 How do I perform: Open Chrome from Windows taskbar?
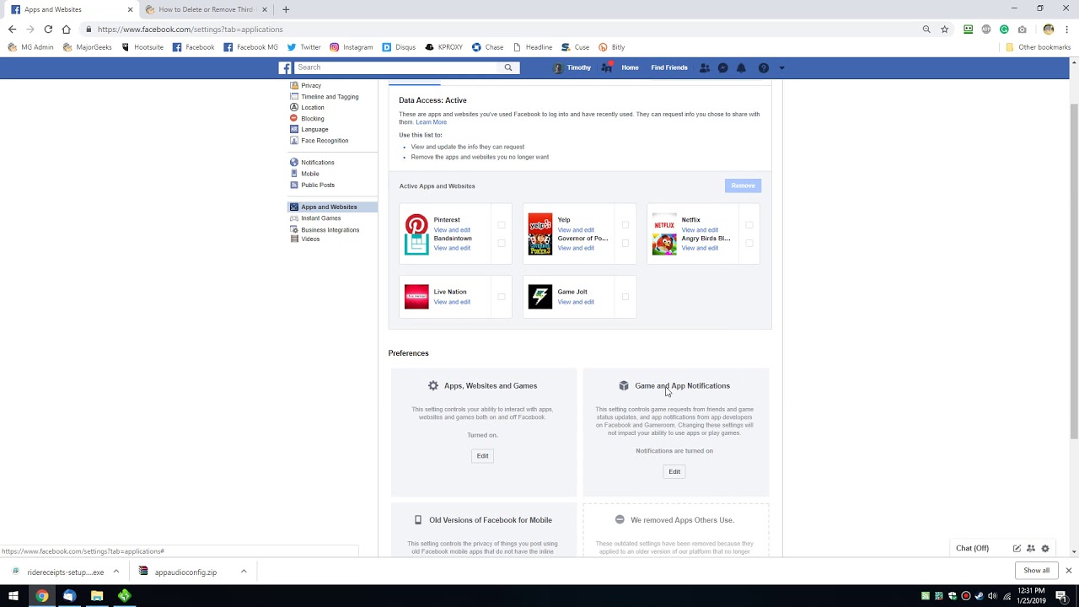[x=41, y=596]
